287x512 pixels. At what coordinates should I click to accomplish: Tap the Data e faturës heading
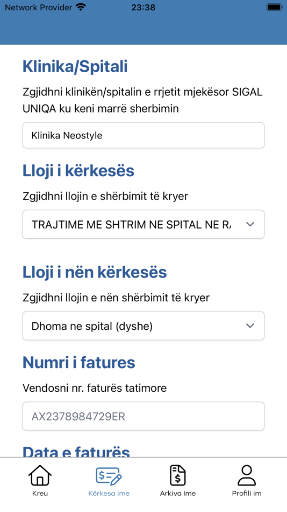click(76, 452)
